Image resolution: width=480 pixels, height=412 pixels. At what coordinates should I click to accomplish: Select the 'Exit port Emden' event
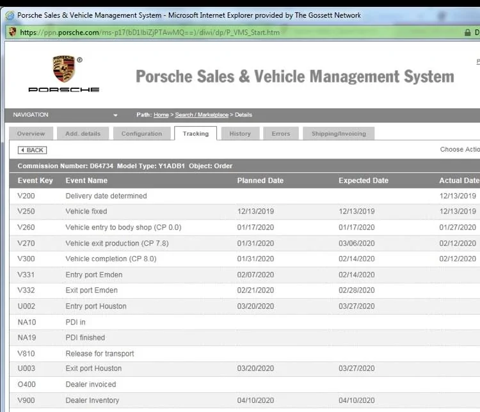tap(92, 290)
